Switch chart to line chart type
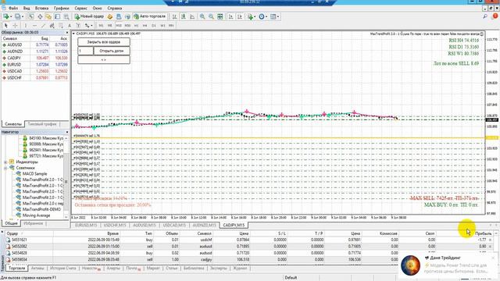The width and height of the screenshot is (500, 281). (192, 16)
